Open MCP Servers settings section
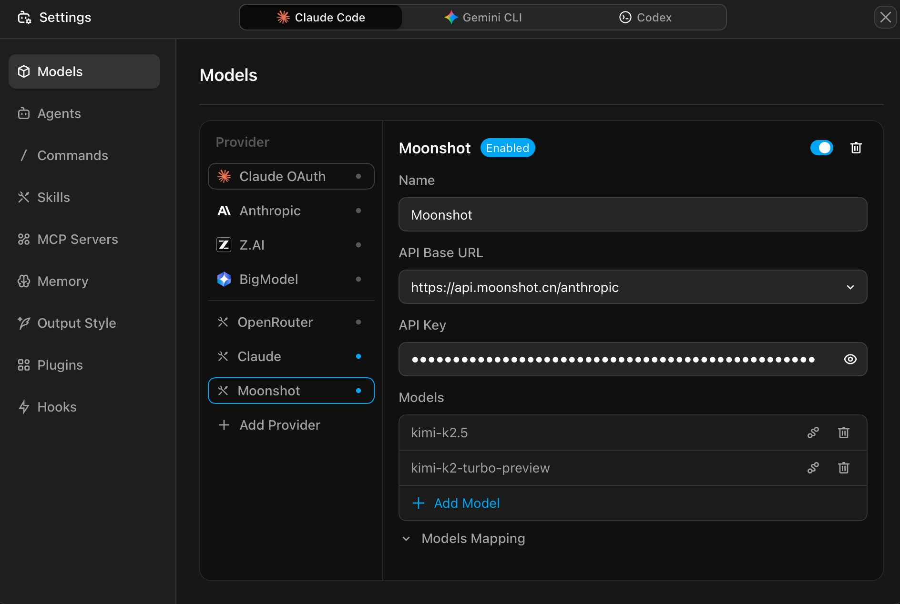Screen dimensions: 900x604 77,239
